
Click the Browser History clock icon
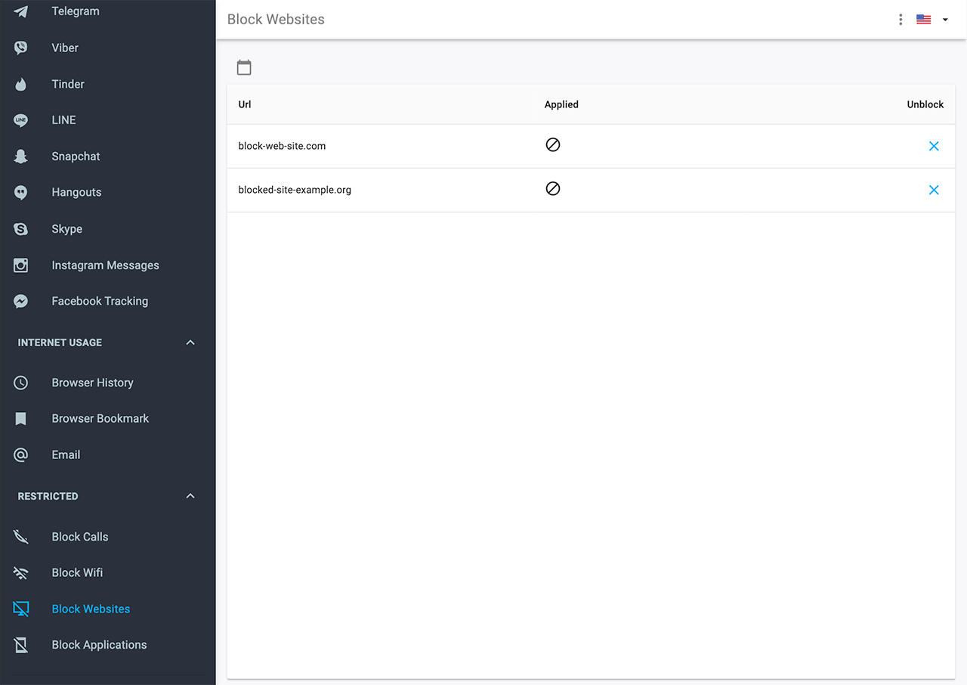pos(21,383)
